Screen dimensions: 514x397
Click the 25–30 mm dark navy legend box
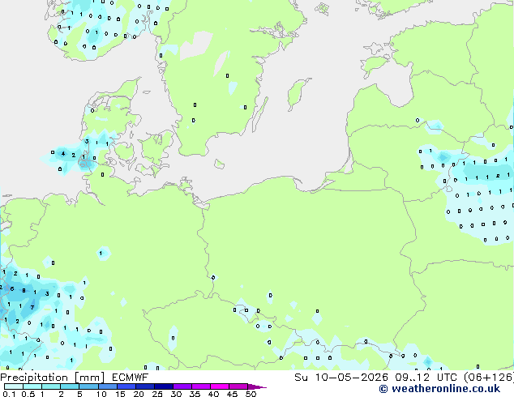[164, 386]
